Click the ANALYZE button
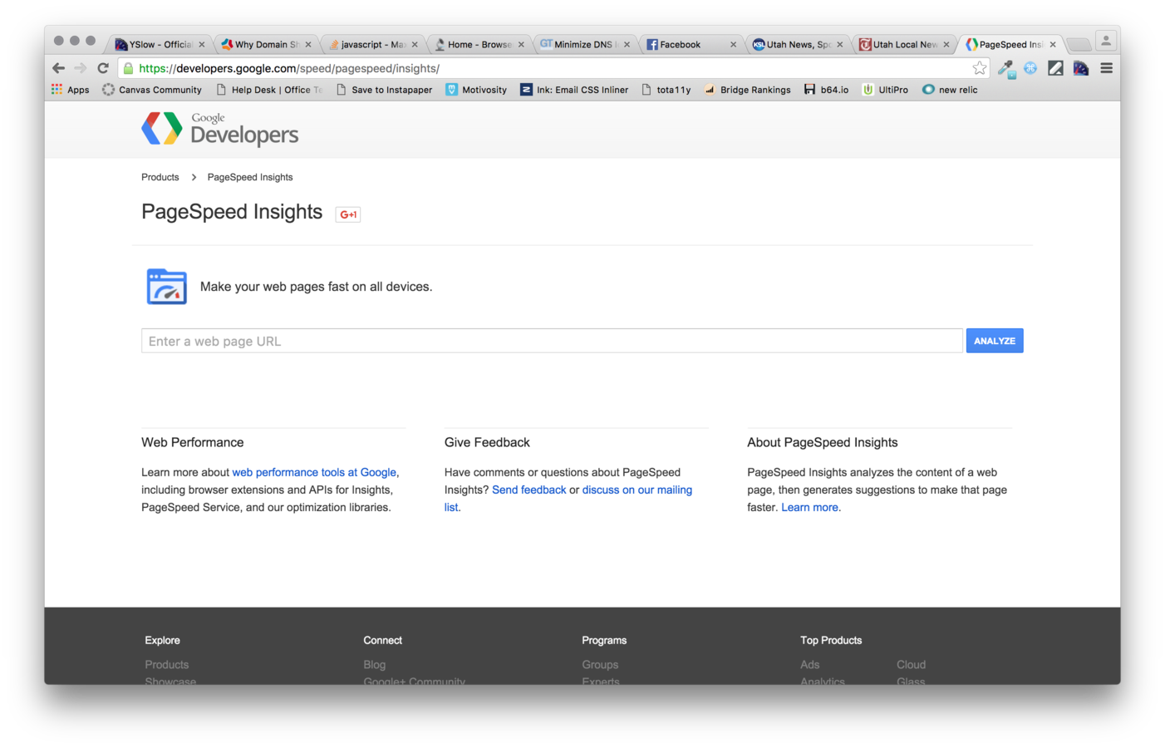1165x748 pixels. [995, 341]
